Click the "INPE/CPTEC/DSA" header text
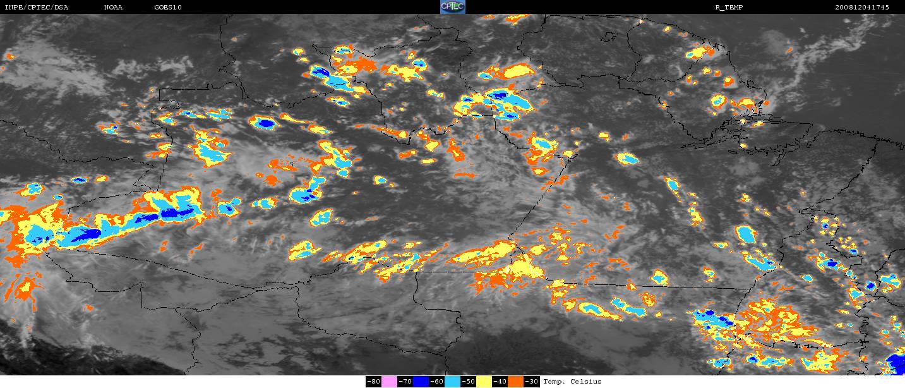 pyautogui.click(x=37, y=8)
